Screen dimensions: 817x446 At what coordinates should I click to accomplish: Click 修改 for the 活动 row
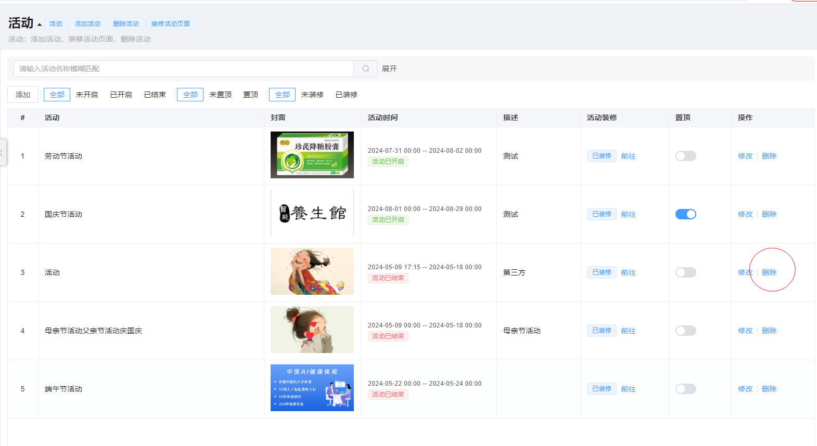pyautogui.click(x=745, y=272)
